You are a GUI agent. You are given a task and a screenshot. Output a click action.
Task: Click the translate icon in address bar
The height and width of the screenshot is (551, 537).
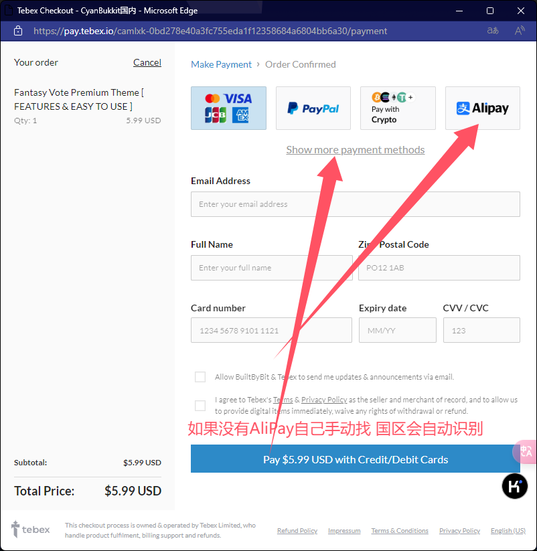tap(493, 31)
